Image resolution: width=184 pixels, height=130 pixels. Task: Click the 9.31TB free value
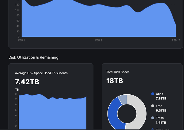(161, 111)
